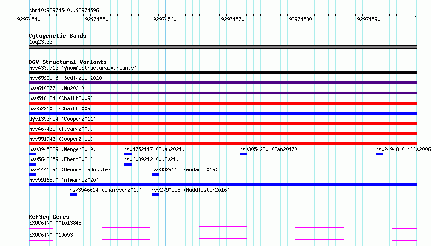Click small blue nsv3945889 variant marker

coord(33,154)
